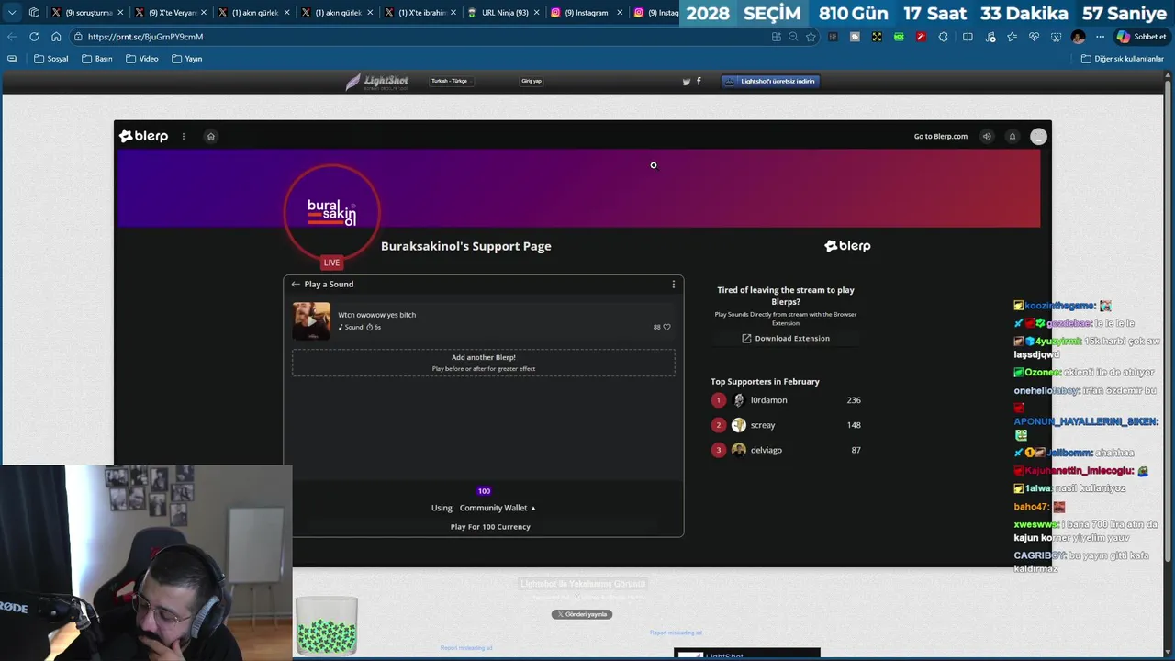Screen dimensions: 1175x661
Task: Click the Blerp logo in header
Action: [144, 136]
